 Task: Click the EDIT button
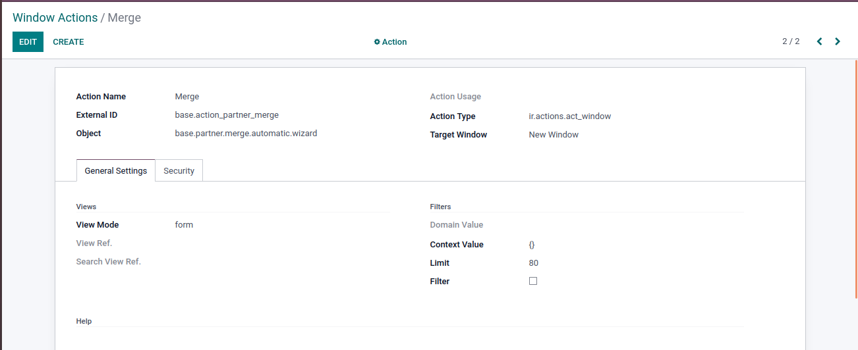(28, 41)
